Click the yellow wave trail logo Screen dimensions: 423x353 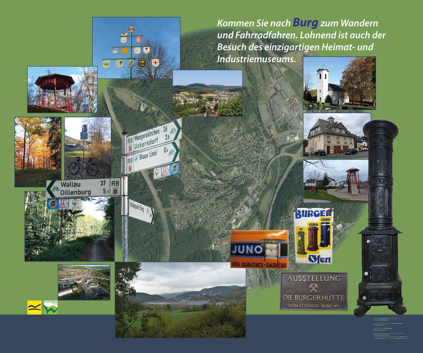(34, 307)
